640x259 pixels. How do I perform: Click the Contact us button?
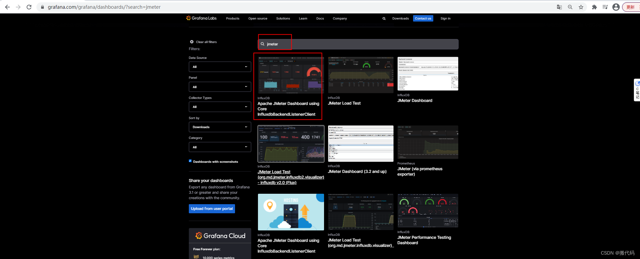423,18
